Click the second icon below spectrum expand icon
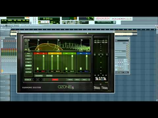This screenshot has height=118, width=158. [x=26, y=44]
